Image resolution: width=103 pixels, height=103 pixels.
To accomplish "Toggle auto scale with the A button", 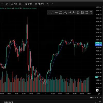I will [97, 90].
